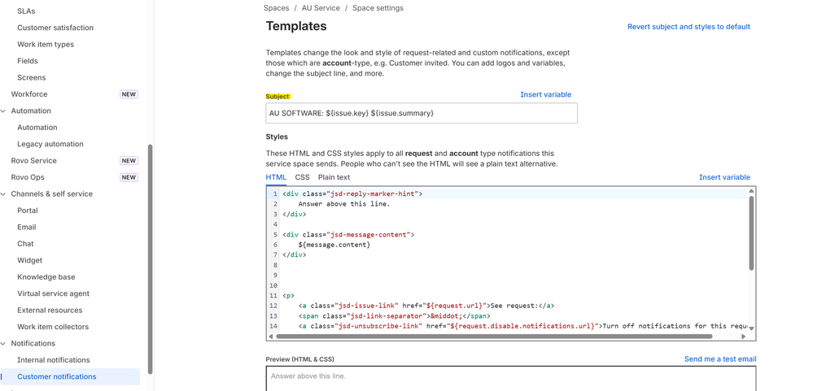Insert variable into Styles editor
The width and height of the screenshot is (813, 391).
pyautogui.click(x=724, y=177)
